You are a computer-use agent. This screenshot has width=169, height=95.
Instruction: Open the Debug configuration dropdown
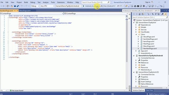click(35, 6)
